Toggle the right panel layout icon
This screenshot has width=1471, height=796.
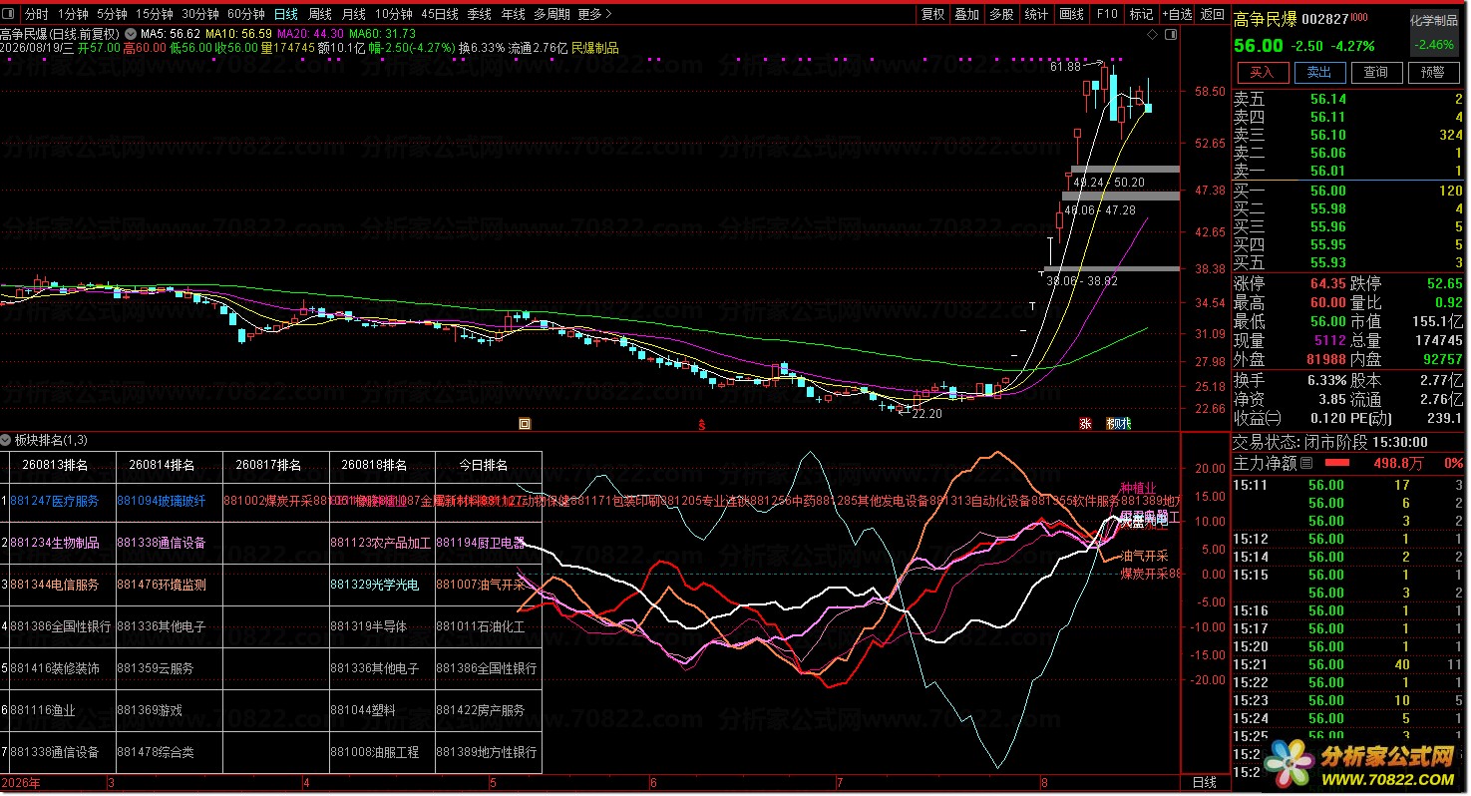[x=1171, y=34]
